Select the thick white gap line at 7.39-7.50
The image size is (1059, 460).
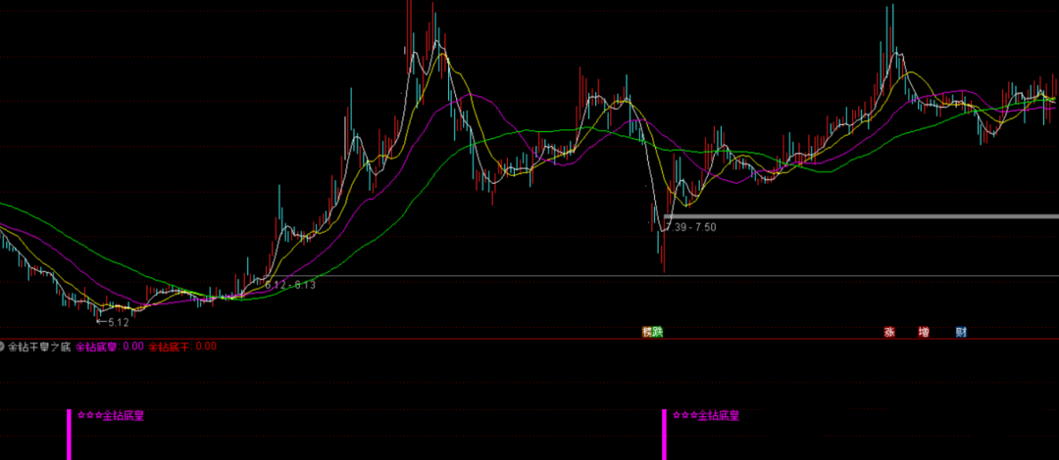[863, 216]
